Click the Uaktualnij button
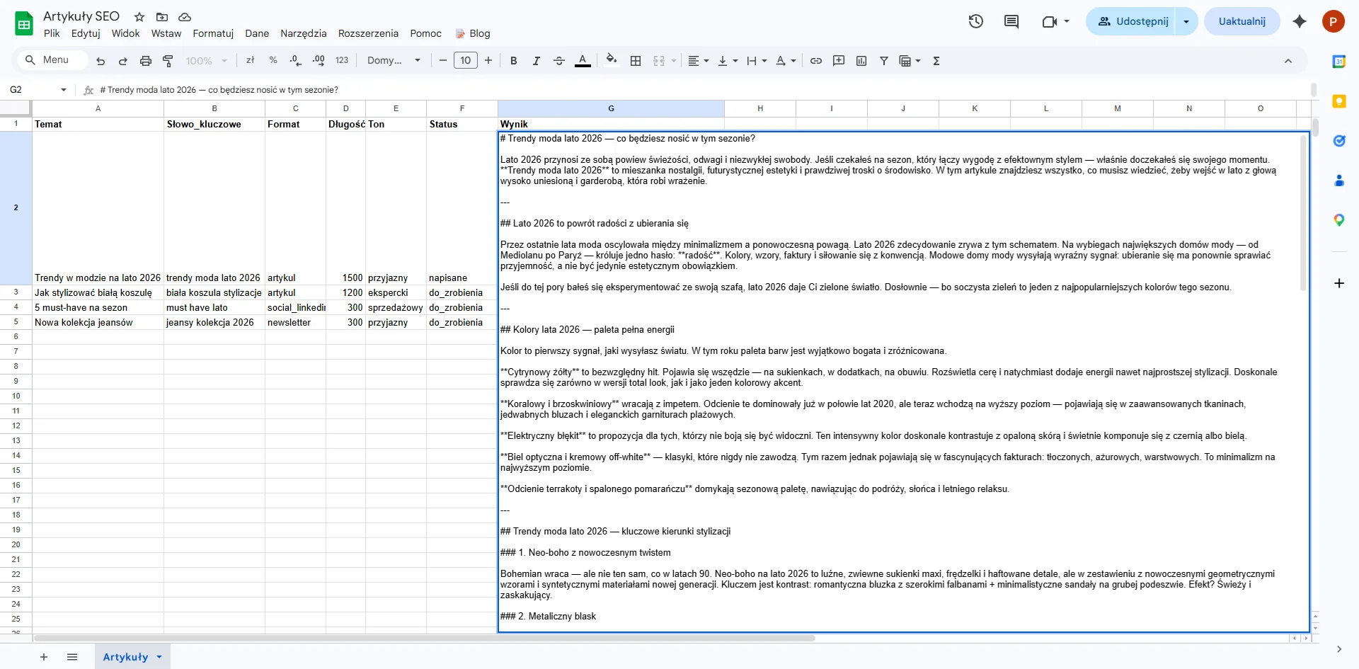 1242,21
